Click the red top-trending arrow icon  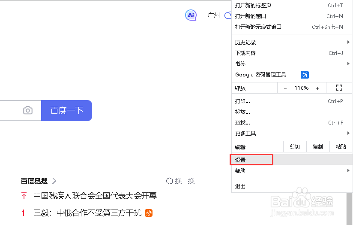[x=24, y=195]
